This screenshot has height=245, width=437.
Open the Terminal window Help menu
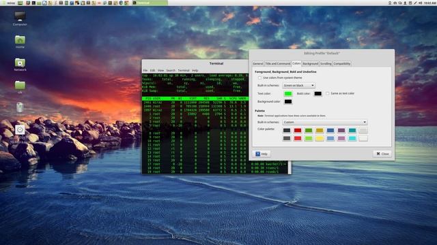click(195, 71)
